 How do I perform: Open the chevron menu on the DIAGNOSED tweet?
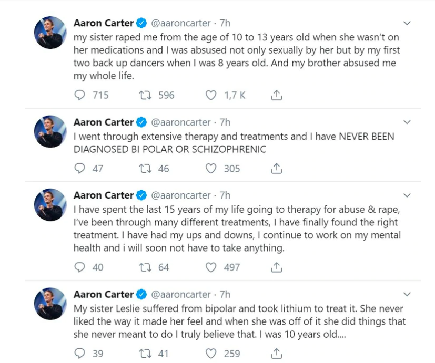click(x=406, y=122)
